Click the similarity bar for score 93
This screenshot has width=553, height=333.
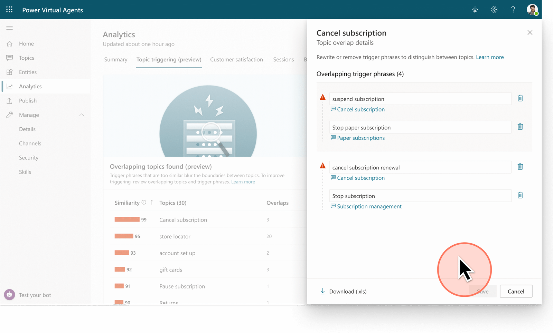pyautogui.click(x=122, y=253)
